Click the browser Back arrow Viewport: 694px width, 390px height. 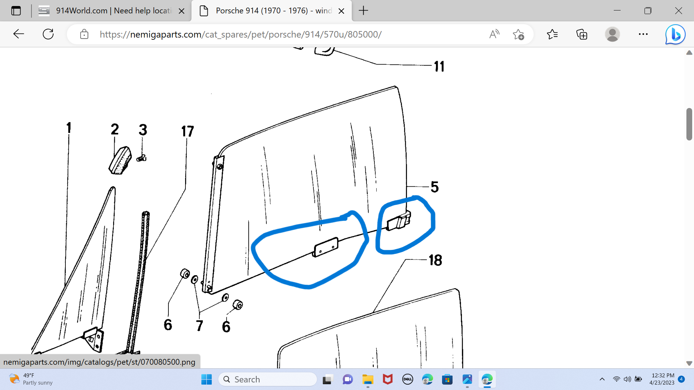[x=18, y=34]
